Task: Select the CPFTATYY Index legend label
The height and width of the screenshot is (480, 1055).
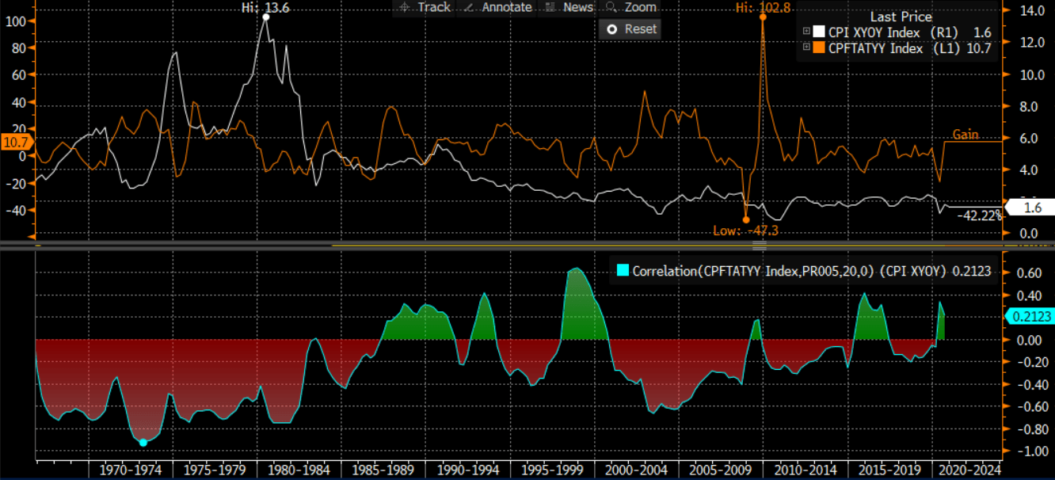Action: (x=876, y=48)
